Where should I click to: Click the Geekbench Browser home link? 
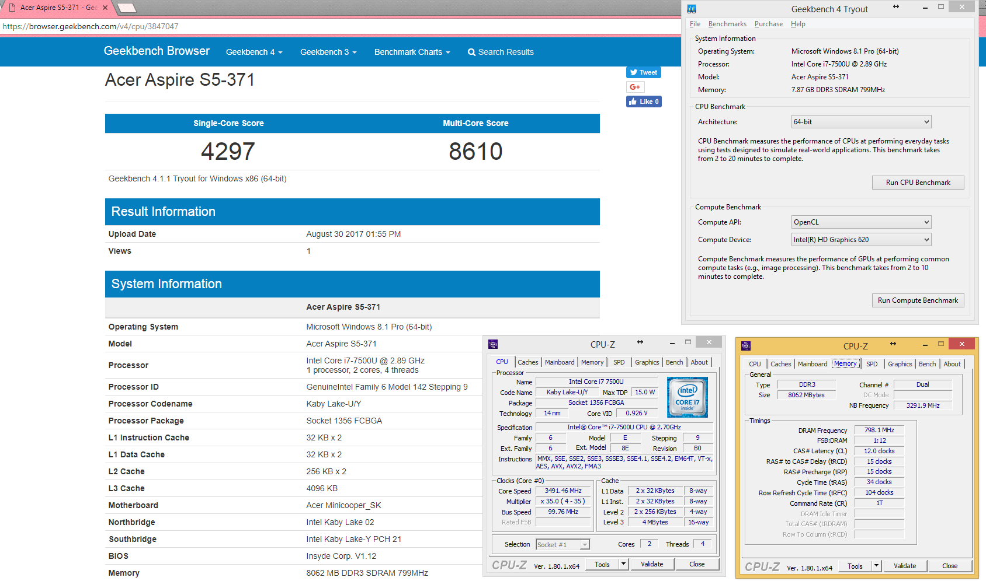[x=157, y=51]
